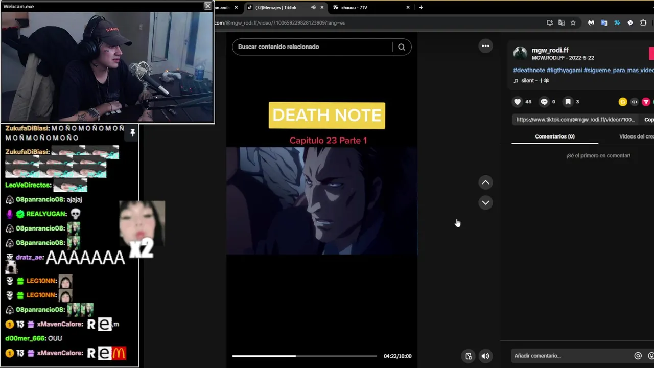Click mgw_rodi.ff profile avatar
This screenshot has width=654, height=368.
pyautogui.click(x=520, y=53)
